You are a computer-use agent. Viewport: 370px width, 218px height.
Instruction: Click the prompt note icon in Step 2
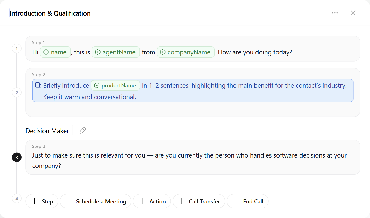[x=38, y=85]
